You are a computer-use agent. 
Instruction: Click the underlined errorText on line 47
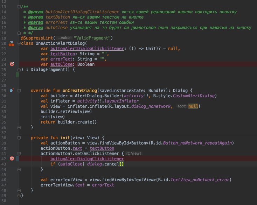103,185
